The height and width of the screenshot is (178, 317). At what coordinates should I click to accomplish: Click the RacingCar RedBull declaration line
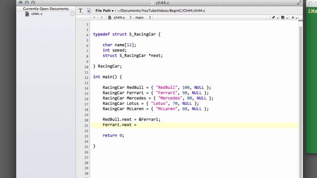(157, 88)
